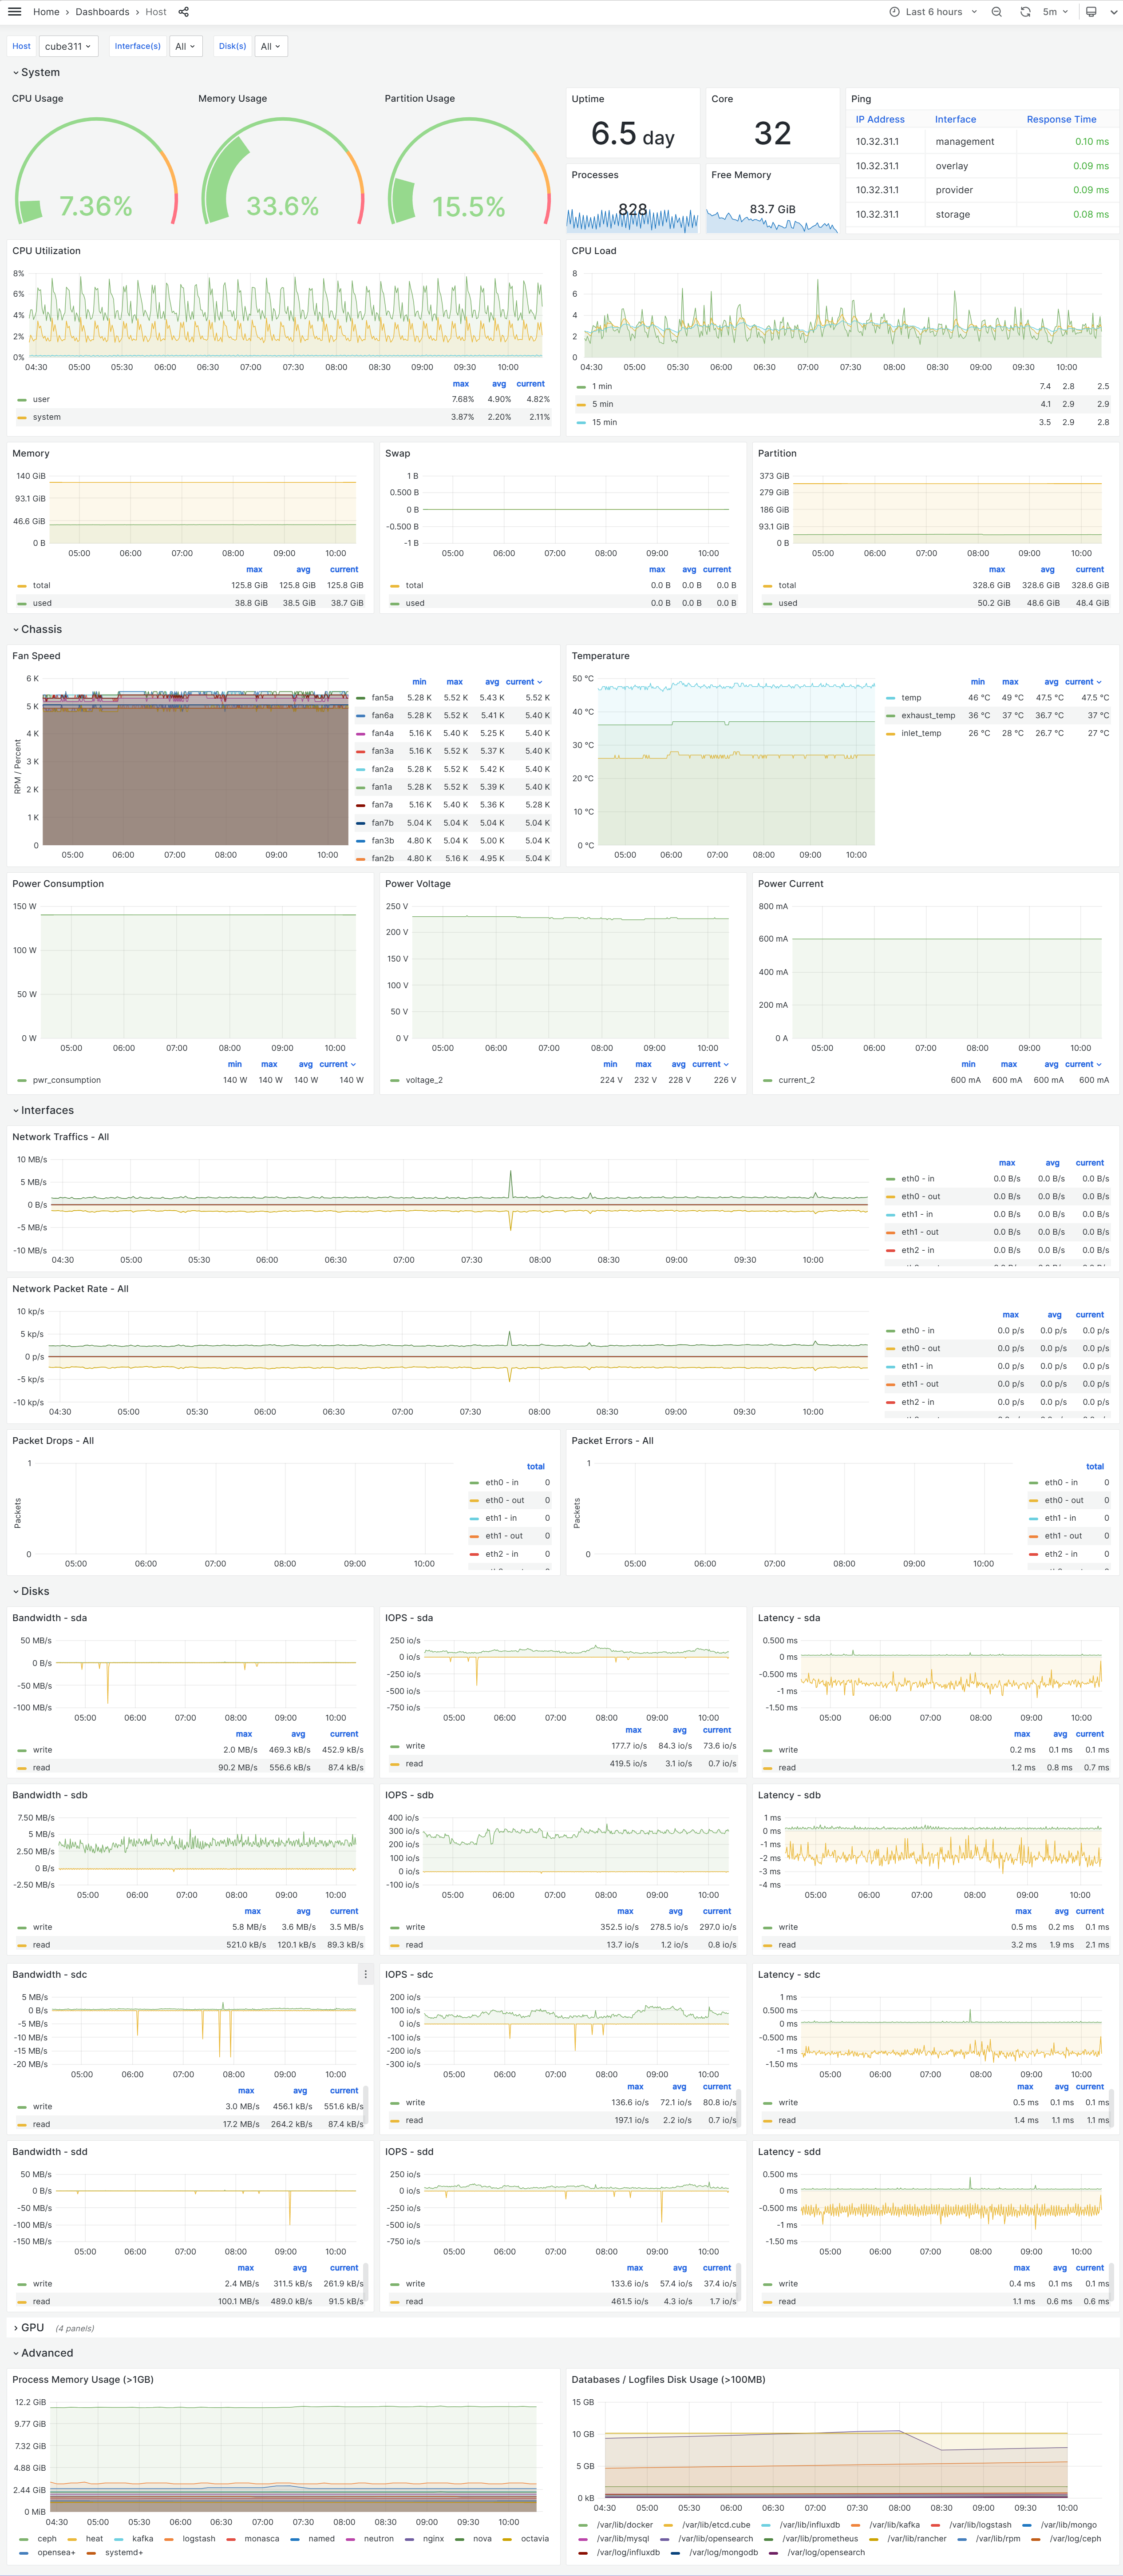Toggle fan5a series in Fan Speed legend

click(x=382, y=698)
